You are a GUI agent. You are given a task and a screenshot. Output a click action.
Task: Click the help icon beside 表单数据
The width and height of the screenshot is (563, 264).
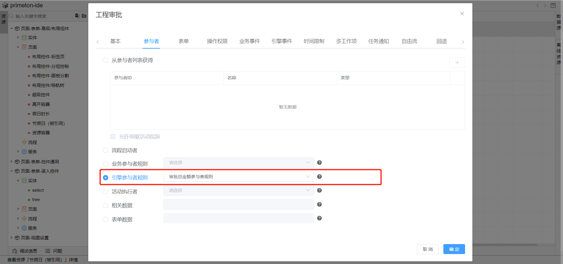[319, 218]
